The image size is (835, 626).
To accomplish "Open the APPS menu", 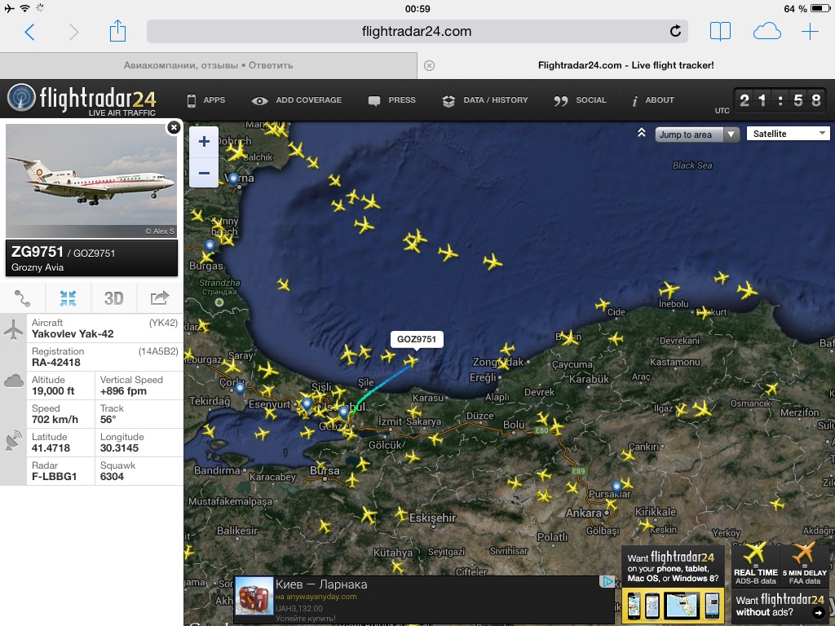I will click(206, 100).
